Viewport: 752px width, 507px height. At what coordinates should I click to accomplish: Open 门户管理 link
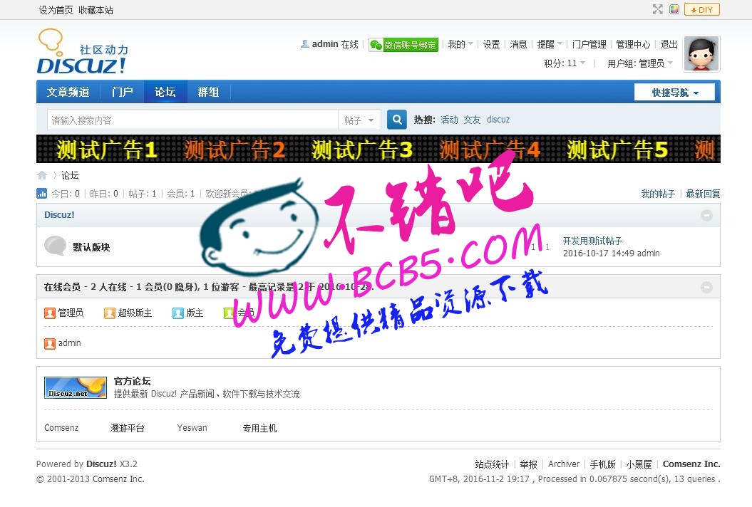click(x=589, y=45)
